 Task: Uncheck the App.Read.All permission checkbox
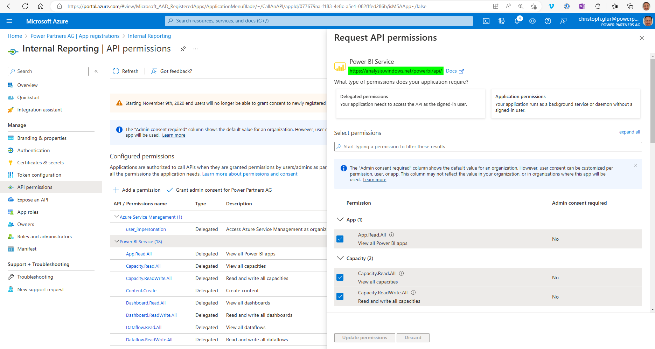[340, 239]
